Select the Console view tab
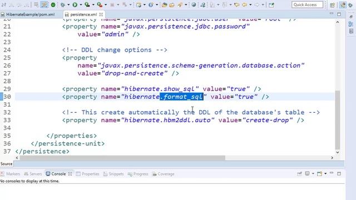356x200 pixels. click(x=56, y=174)
